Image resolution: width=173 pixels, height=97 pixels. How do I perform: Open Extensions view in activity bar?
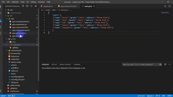coord(1,33)
